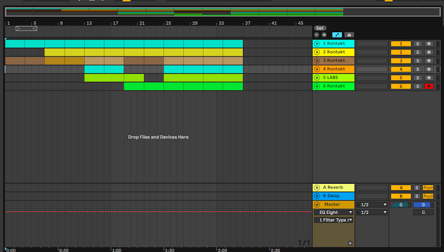This screenshot has height=252, width=444.
Task: Solo the 4 Kontakt track
Action: tap(417, 69)
